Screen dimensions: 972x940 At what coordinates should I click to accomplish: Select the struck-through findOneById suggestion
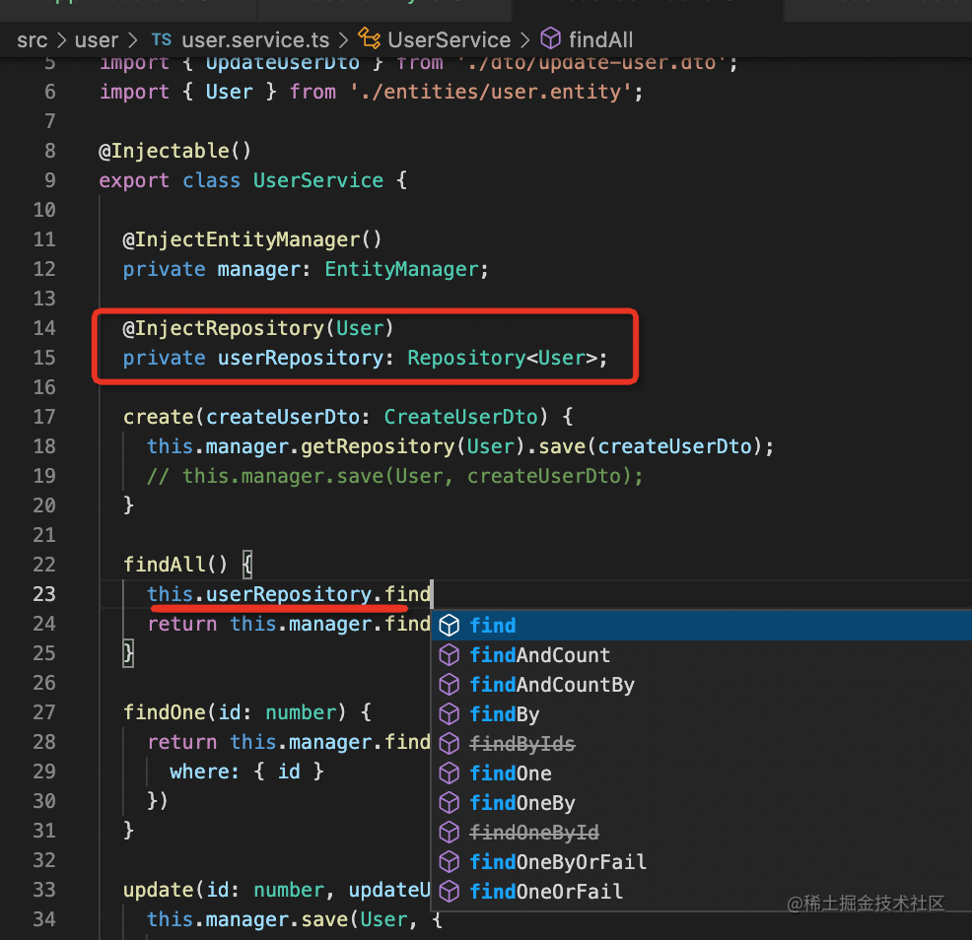click(534, 833)
